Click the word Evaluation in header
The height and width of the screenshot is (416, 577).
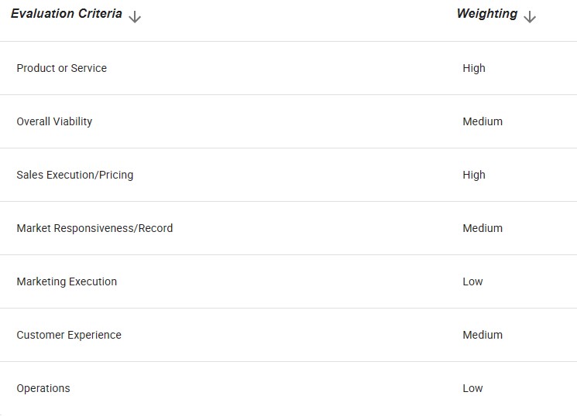click(x=43, y=14)
